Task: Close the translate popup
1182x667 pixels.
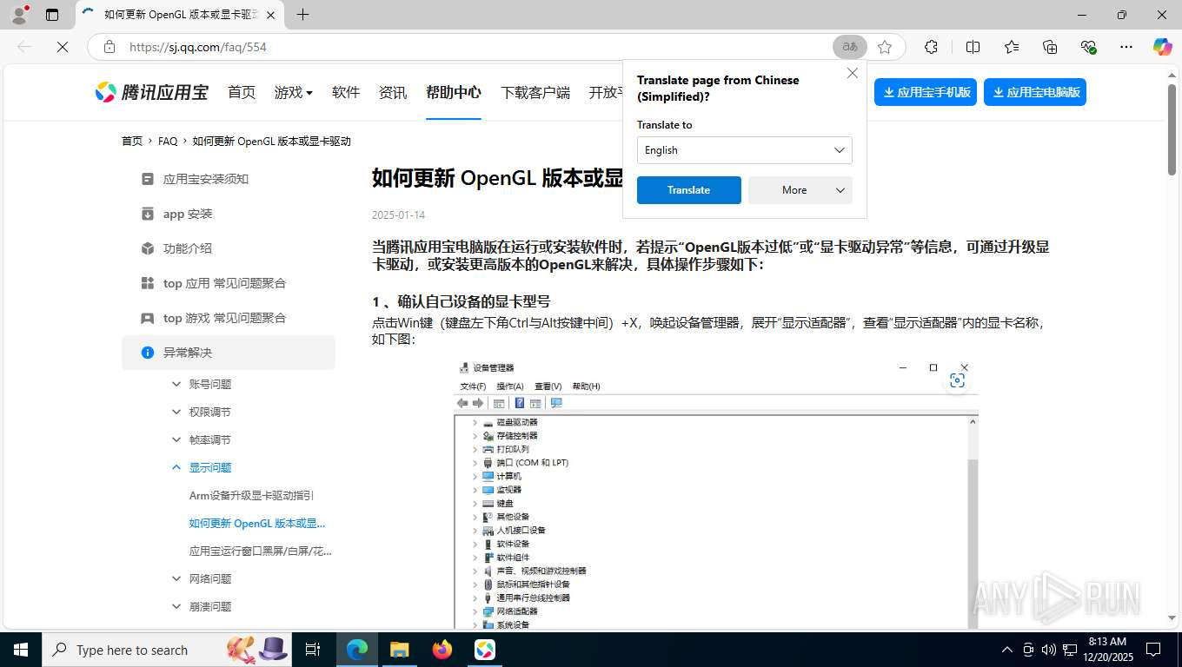Action: (853, 73)
